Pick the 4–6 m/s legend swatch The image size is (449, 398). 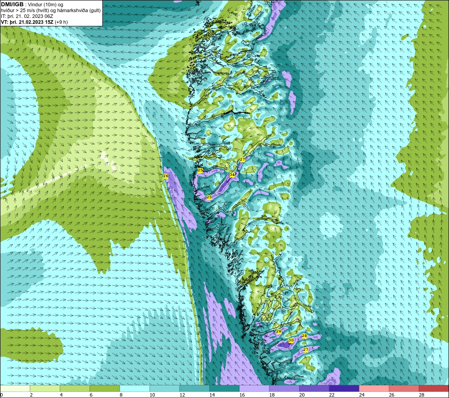[x=75, y=389]
